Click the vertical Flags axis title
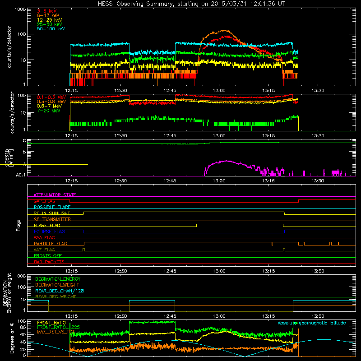361x361 pixels. point(19,225)
